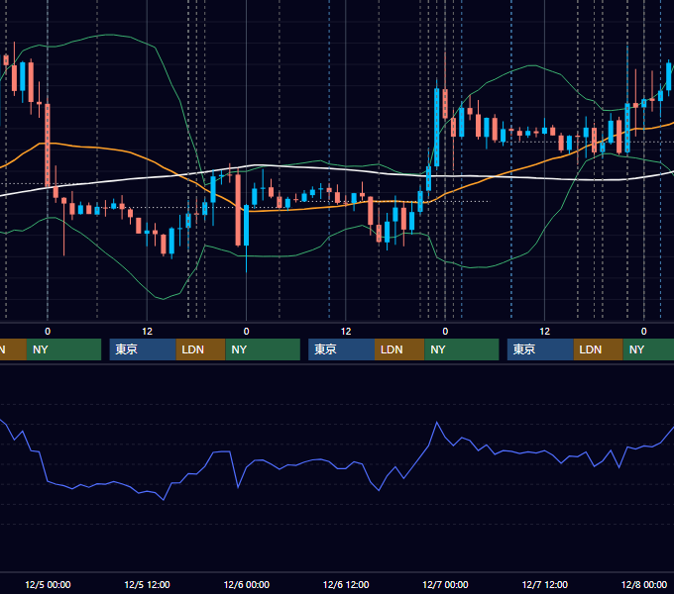The image size is (674, 594).
Task: Select the NY block starting before 12/6 00:00
Action: click(263, 349)
